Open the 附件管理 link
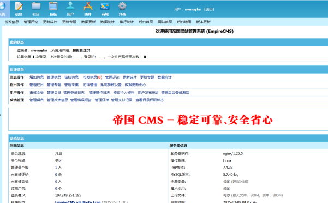 coord(90,85)
